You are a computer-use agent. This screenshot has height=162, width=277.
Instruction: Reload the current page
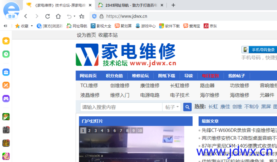[x=47, y=16]
